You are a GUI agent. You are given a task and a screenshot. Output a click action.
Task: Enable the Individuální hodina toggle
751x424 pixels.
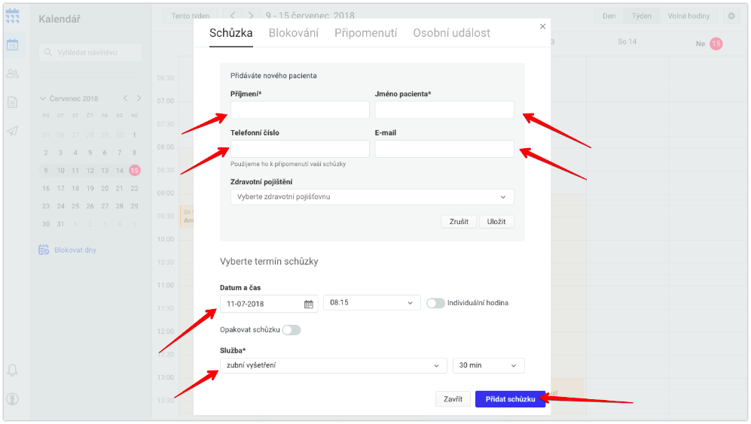[x=435, y=303]
